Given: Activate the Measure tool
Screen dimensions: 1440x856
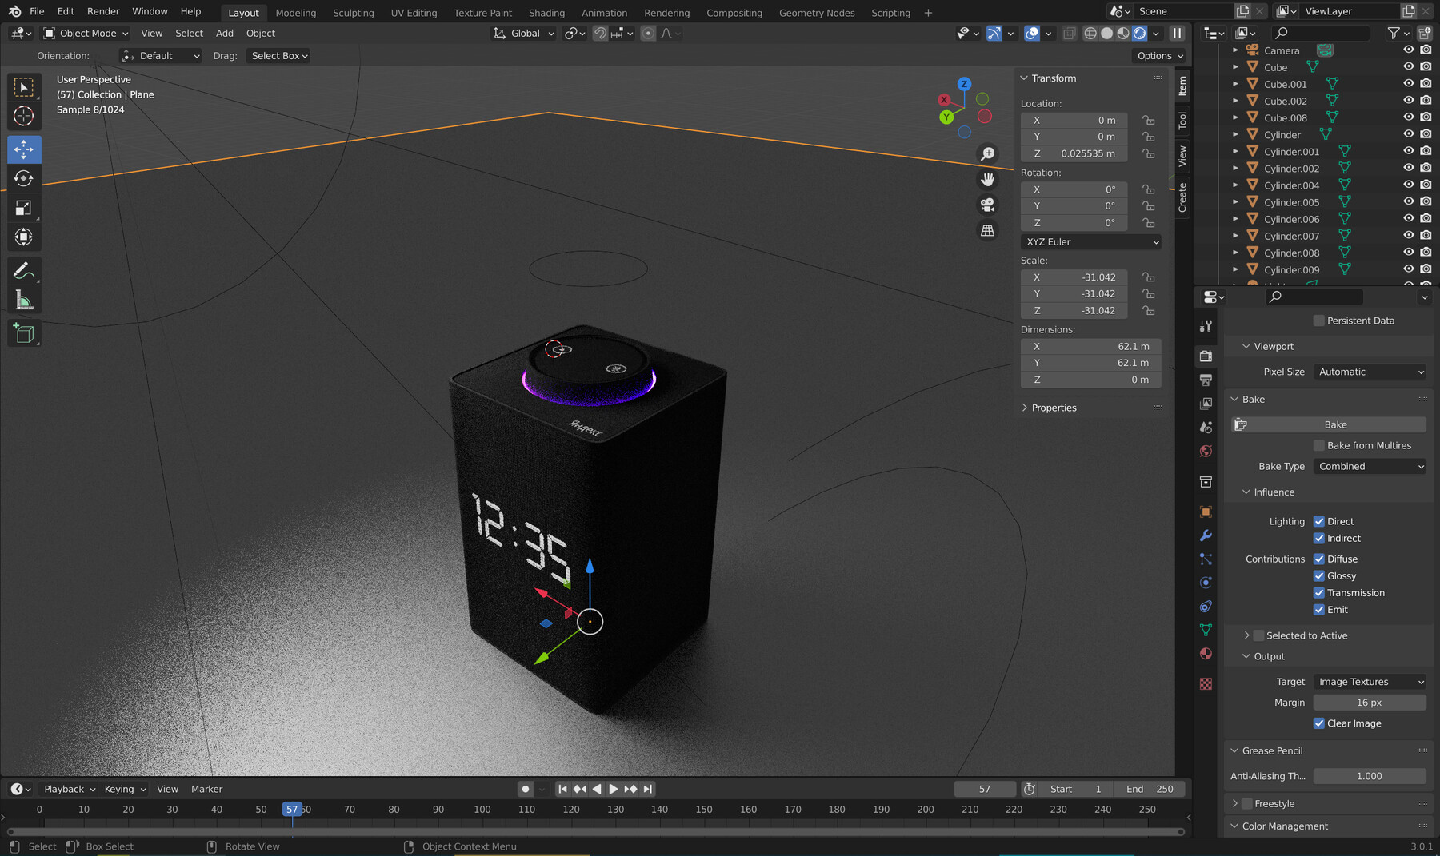Looking at the screenshot, I should [24, 300].
